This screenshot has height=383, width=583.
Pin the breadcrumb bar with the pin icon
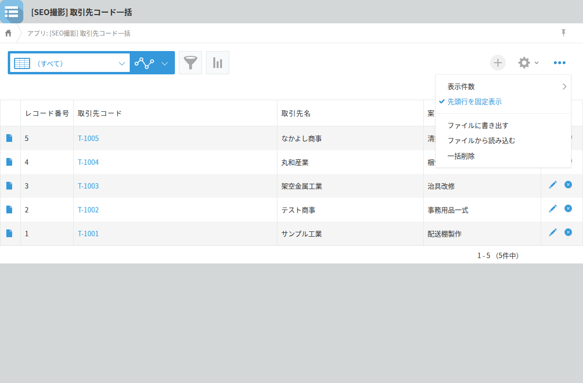click(x=564, y=33)
